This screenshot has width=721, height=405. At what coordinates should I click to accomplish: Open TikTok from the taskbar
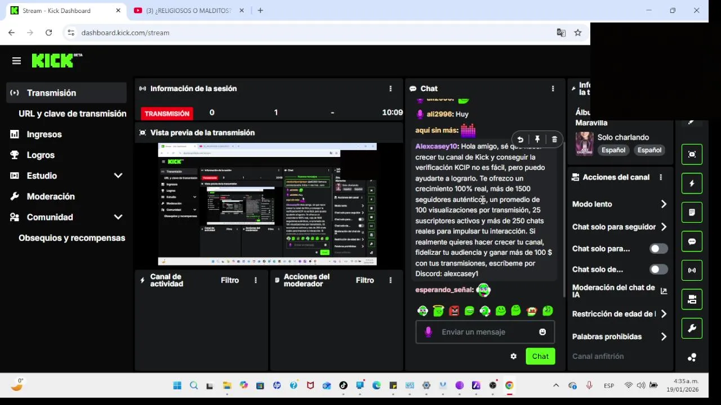click(343, 385)
